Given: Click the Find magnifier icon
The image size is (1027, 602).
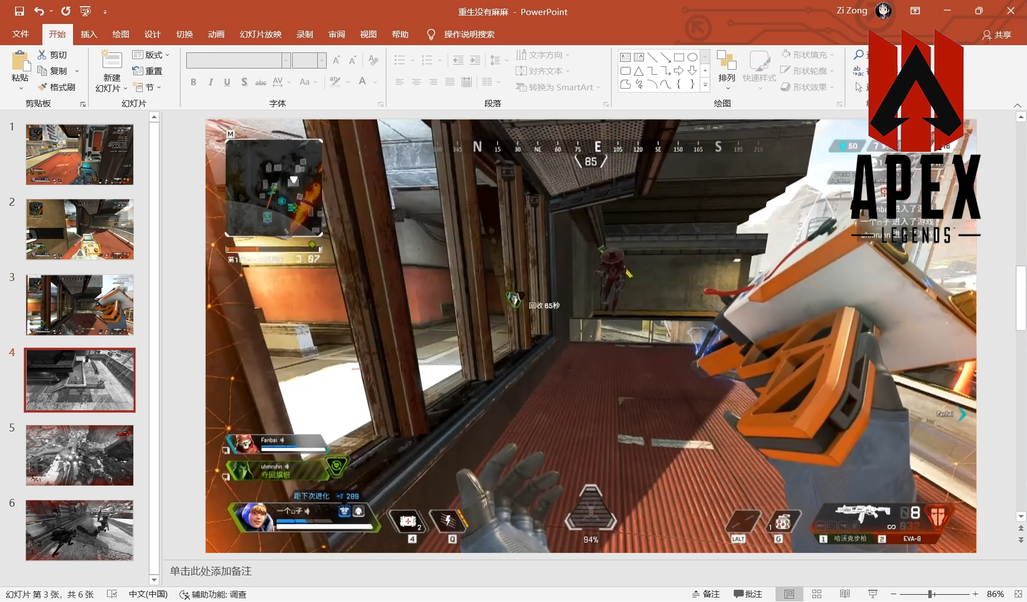Looking at the screenshot, I should [x=859, y=55].
